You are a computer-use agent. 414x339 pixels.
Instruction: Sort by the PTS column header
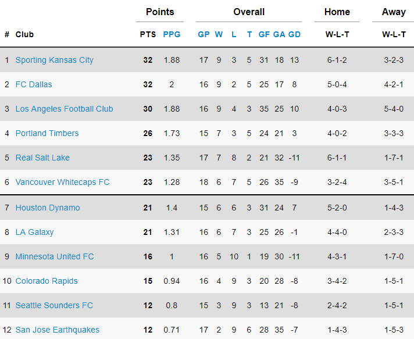click(x=148, y=34)
